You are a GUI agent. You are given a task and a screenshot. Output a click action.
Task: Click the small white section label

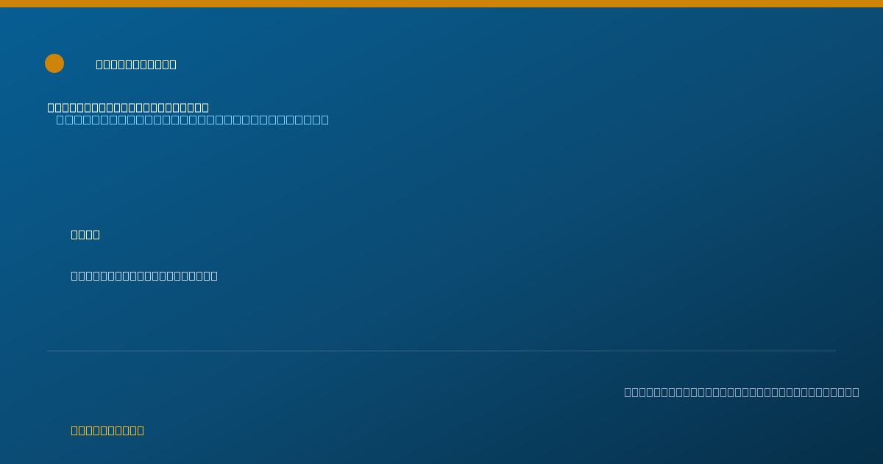85,234
